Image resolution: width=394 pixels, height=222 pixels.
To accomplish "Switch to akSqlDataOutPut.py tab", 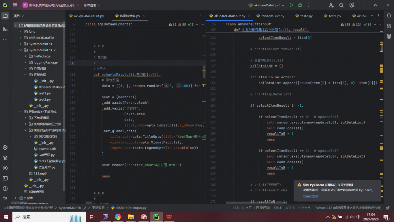I will tap(86, 16).
